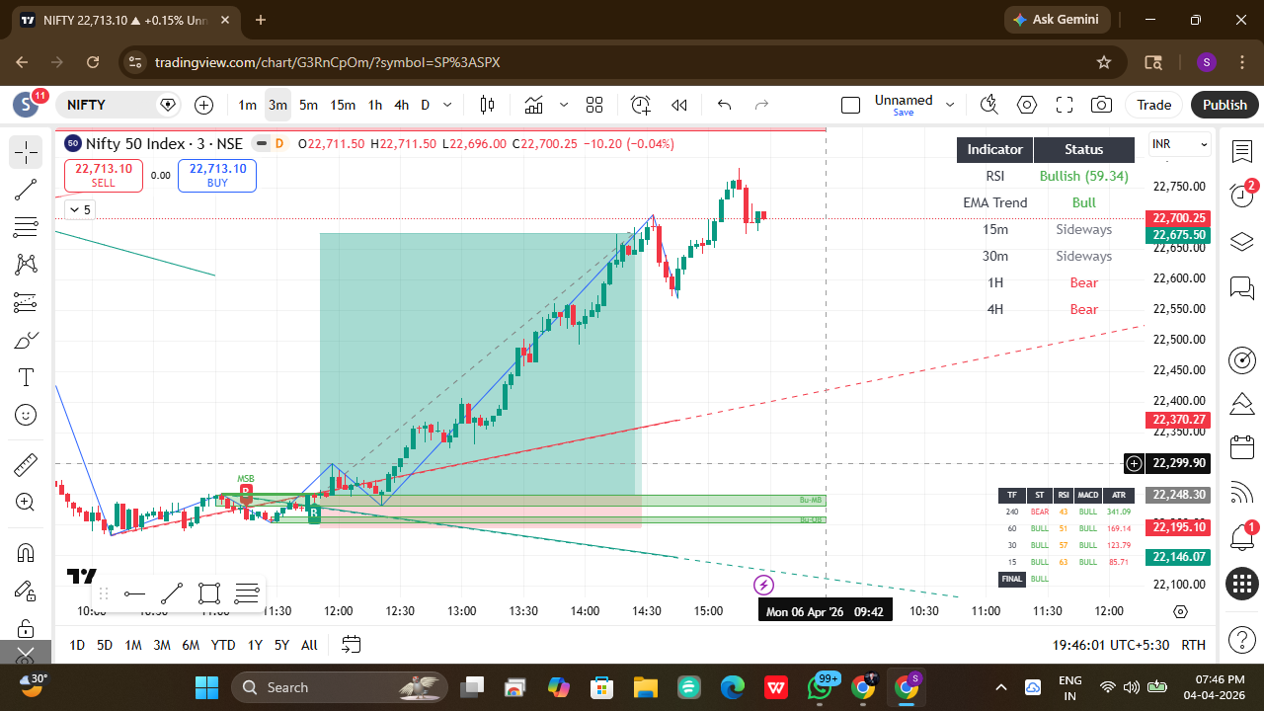Open the watchlist panel in right sidebar
Screen dimensions: 1264x711
1242,152
